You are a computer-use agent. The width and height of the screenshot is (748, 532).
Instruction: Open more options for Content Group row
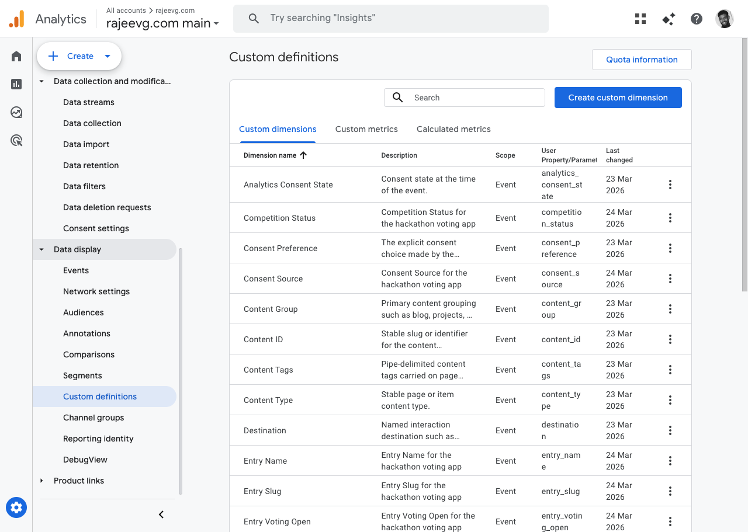[x=670, y=309]
